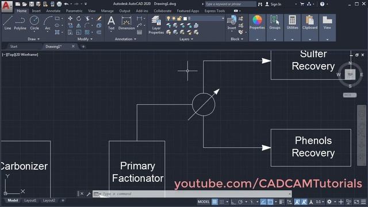Screen dimensions: 368x207
Task: Choose the Move tool in Modify
Action: [x=70, y=18]
